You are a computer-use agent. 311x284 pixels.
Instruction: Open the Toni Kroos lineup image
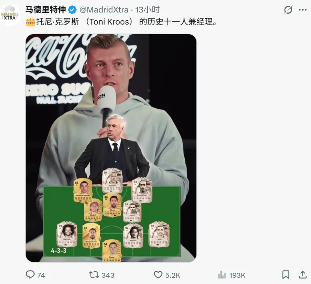[111, 148]
